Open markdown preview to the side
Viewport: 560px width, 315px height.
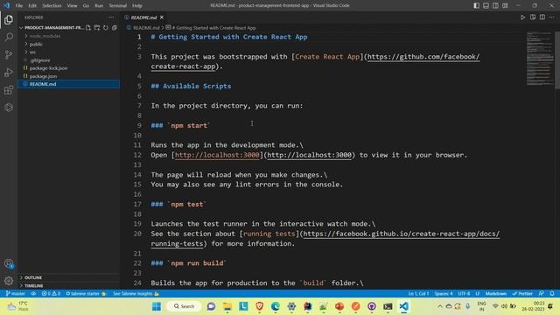coord(533,17)
